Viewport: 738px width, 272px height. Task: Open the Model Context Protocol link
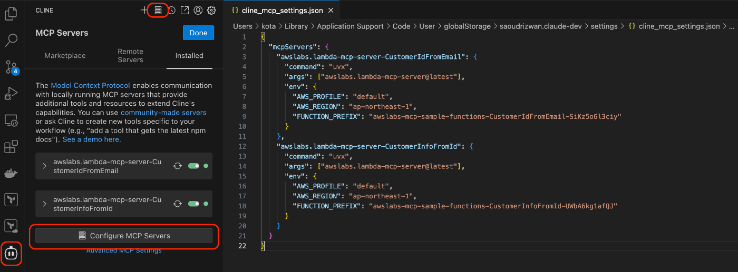(x=90, y=85)
